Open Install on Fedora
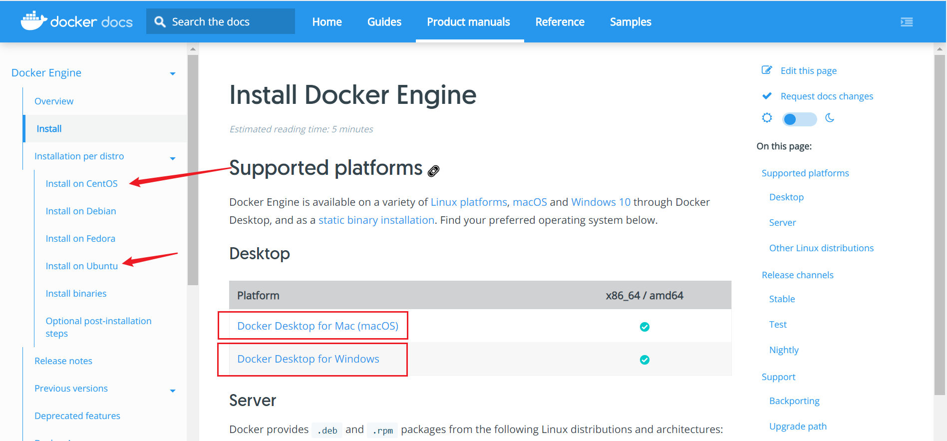The width and height of the screenshot is (947, 441). point(80,239)
